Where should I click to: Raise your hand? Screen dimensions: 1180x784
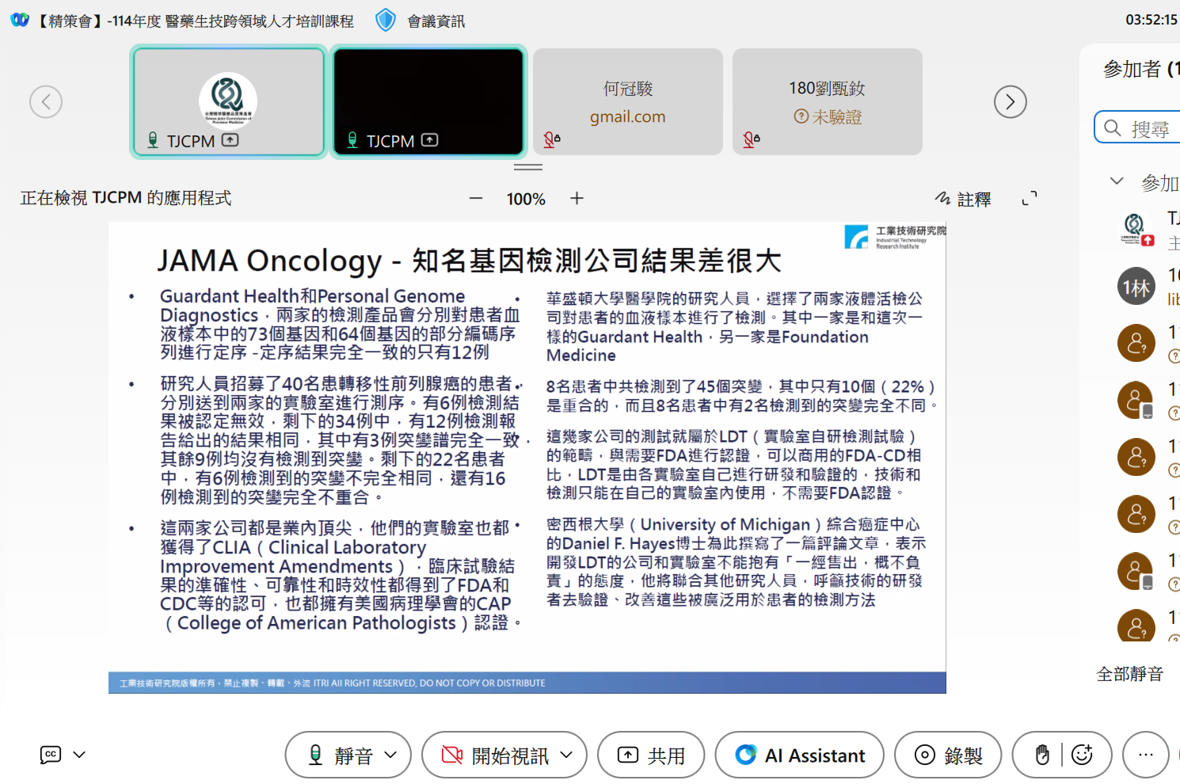point(1042,755)
